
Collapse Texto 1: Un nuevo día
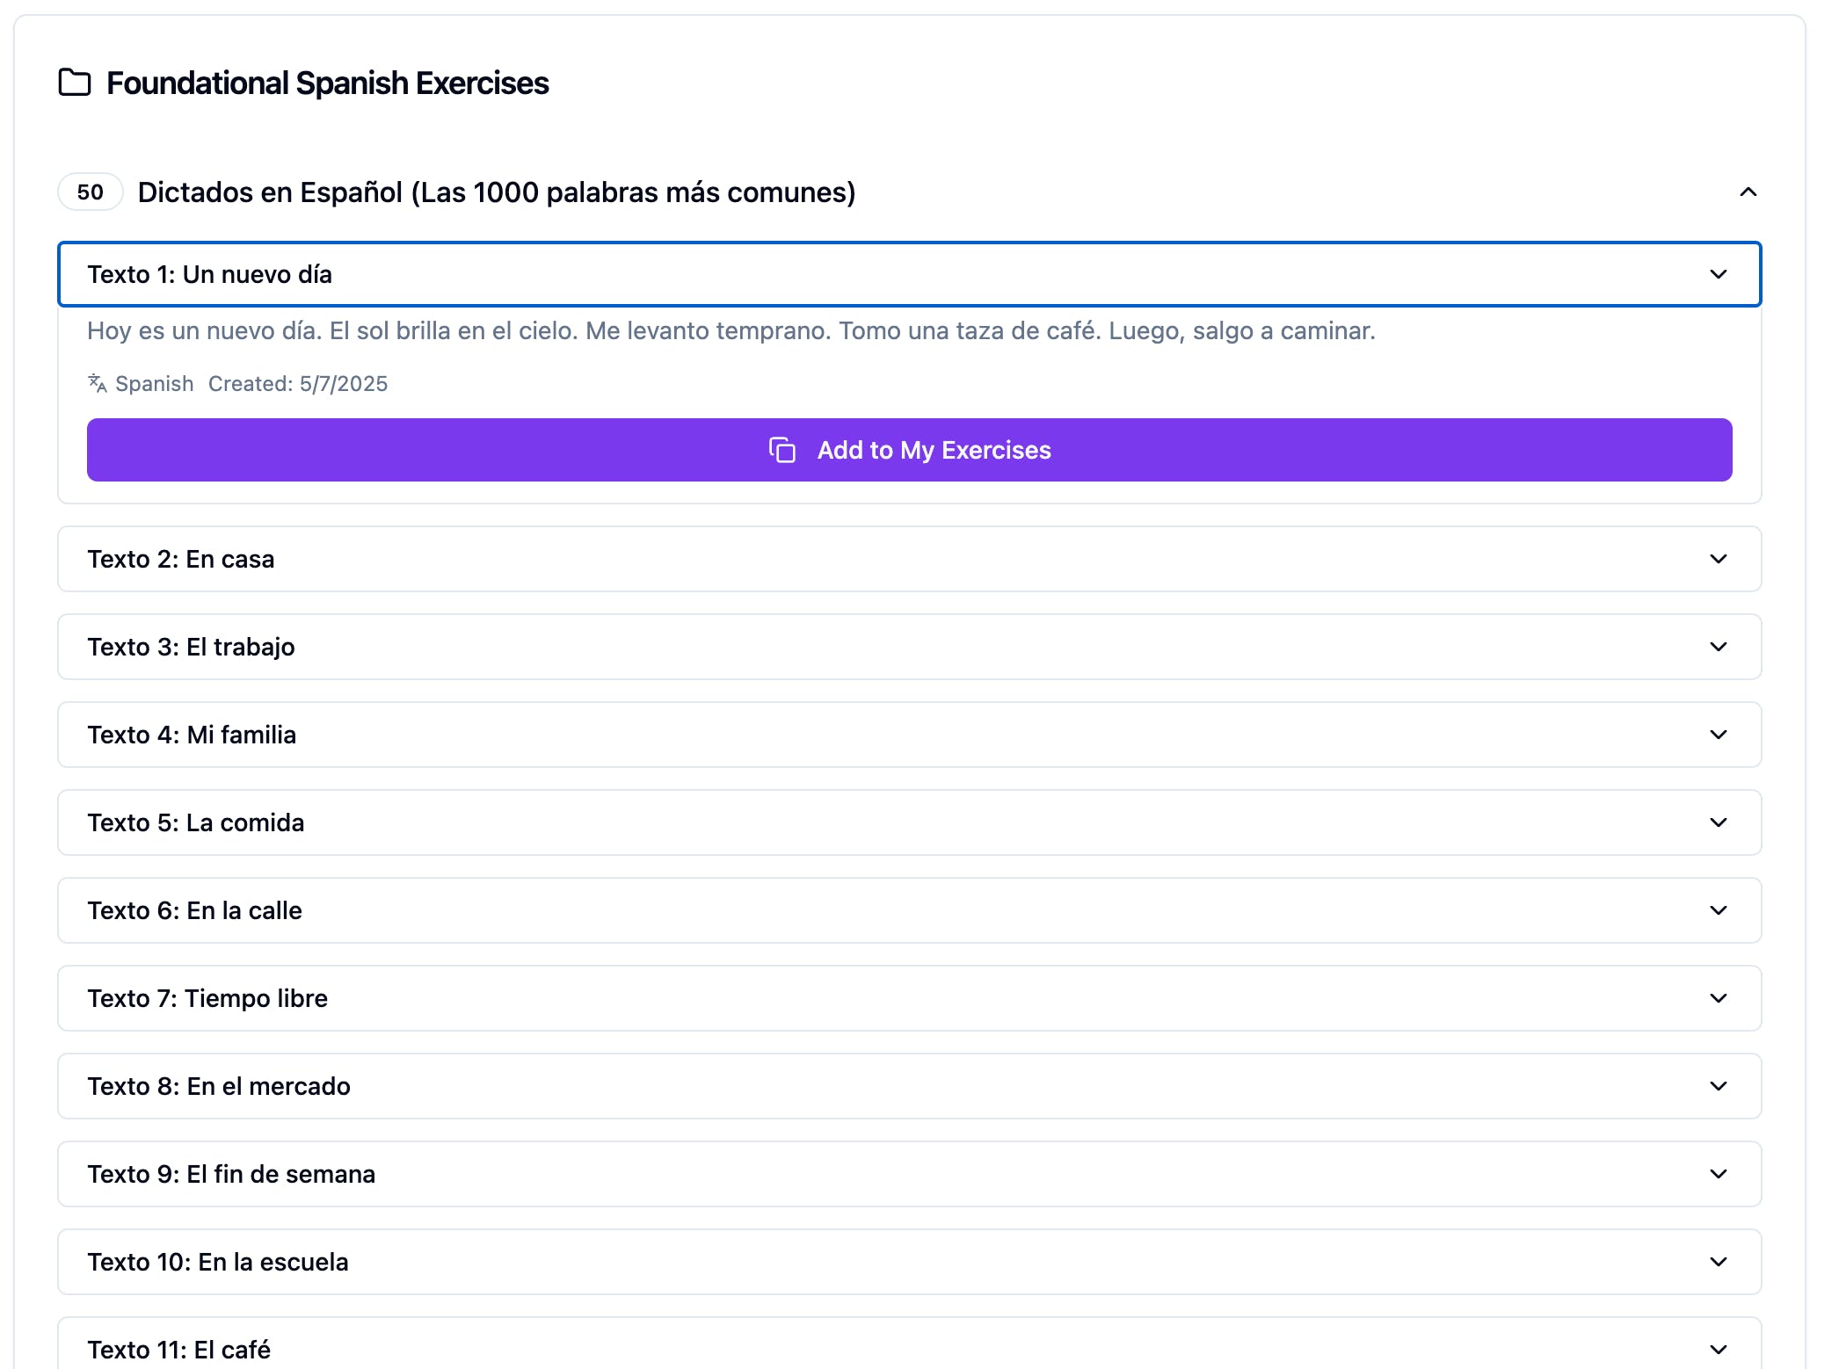(1718, 274)
